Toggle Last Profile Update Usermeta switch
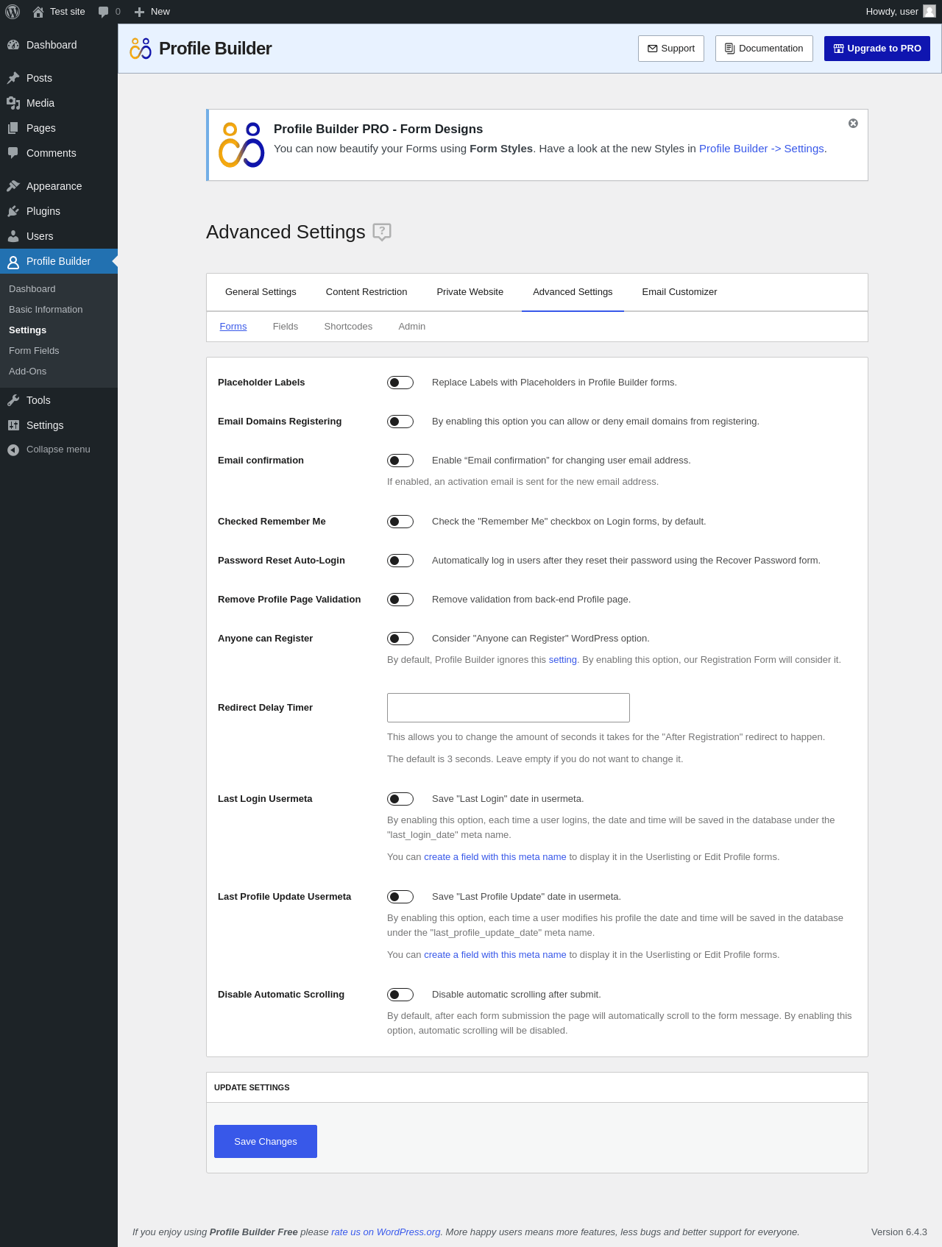The image size is (942, 1247). tap(400, 897)
